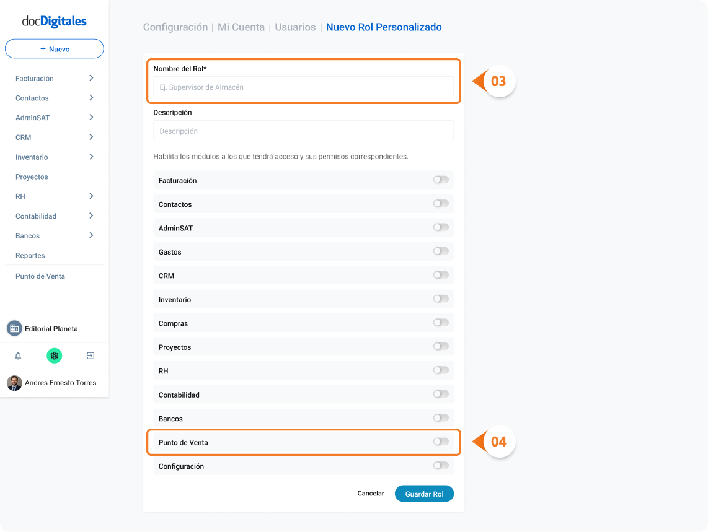708x532 pixels.
Task: Enable the Facturación module toggle
Action: [x=441, y=180]
